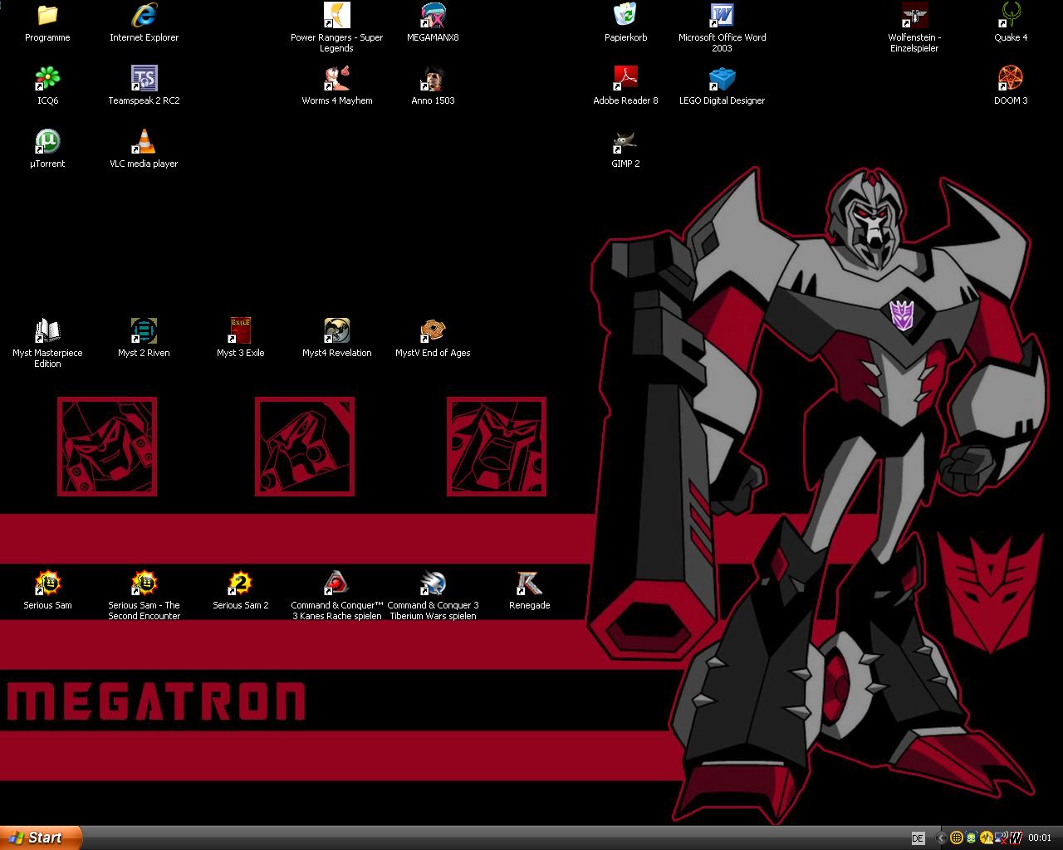
Task: Select the ICQ6 shortcut
Action: pos(47,86)
